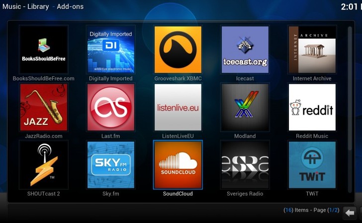The height and width of the screenshot is (223, 362).
Task: Click the Reddit Music caption text
Action: [x=312, y=136]
